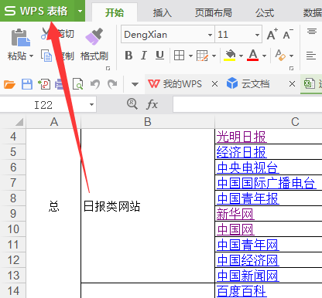Image resolution: width=322 pixels, height=298 pixels.
Task: Export to PDF icon in quick toolbar
Action: pyautogui.click(x=44, y=84)
